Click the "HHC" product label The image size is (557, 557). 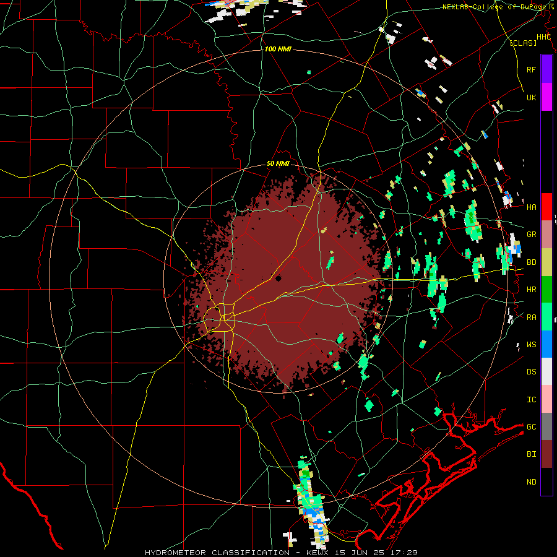coord(544,37)
